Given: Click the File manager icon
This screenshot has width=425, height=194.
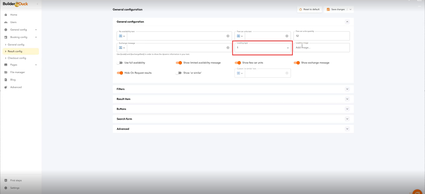Looking at the screenshot, I should [6, 72].
